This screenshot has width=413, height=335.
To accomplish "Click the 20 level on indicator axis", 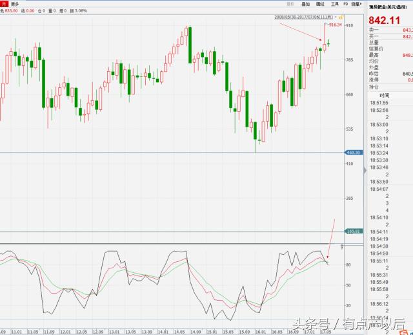I will click(x=348, y=305).
